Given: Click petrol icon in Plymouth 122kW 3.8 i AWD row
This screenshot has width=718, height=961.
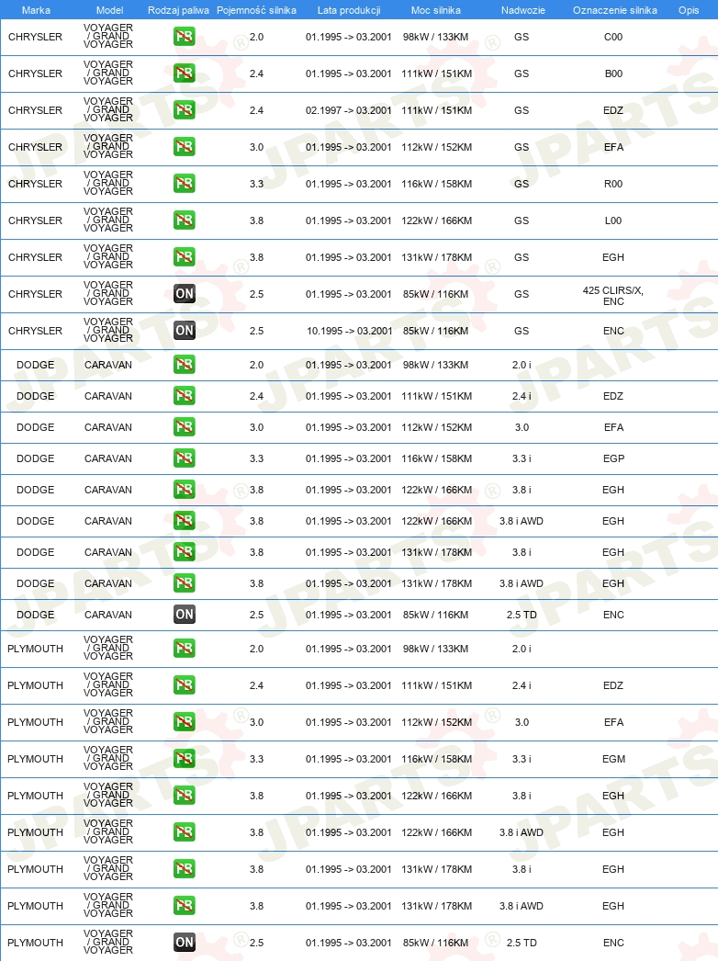Looking at the screenshot, I should [185, 832].
